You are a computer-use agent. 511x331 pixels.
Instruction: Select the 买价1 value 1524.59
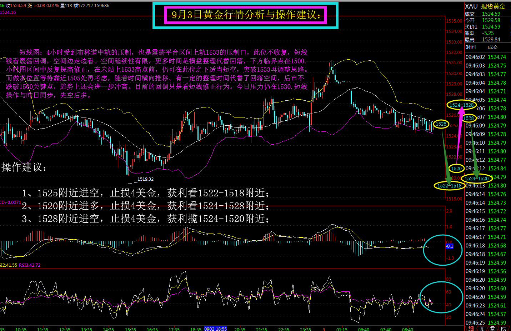(x=491, y=27)
